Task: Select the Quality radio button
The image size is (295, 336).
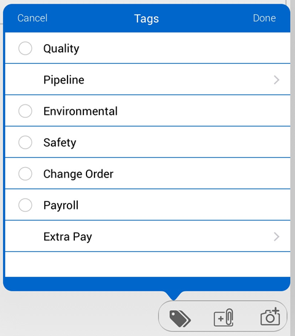Action: [x=25, y=48]
